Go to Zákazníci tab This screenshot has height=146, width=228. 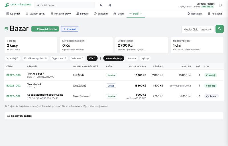pyautogui.click(x=101, y=14)
